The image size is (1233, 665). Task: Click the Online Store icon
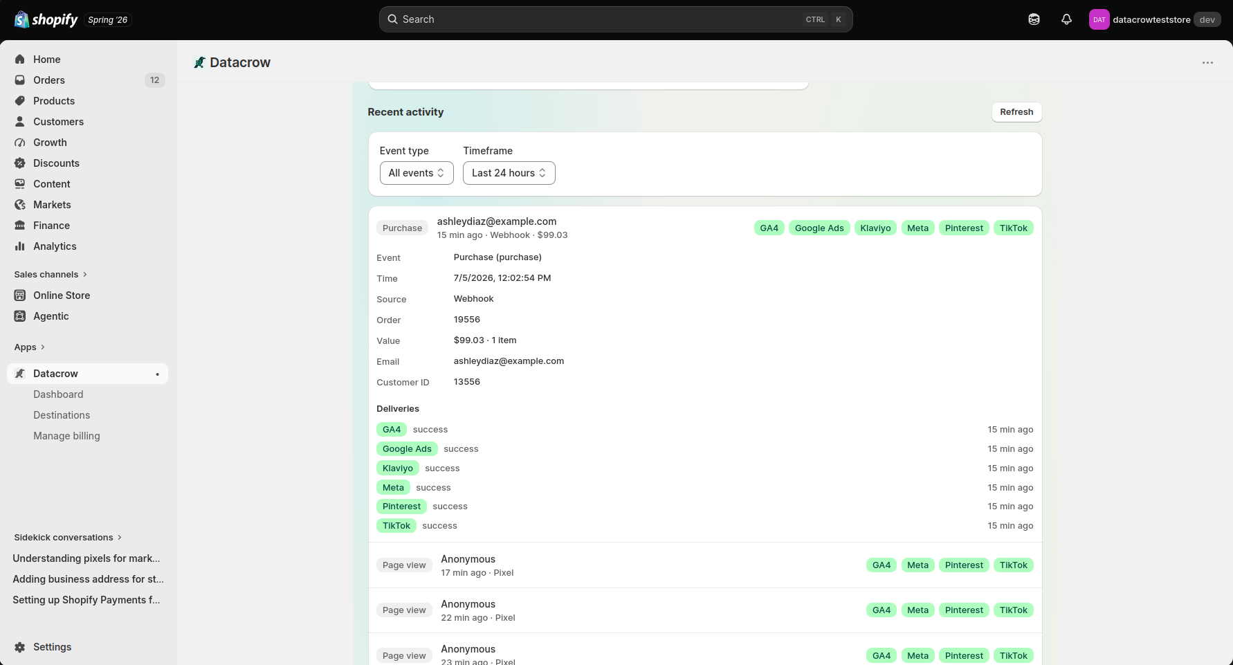click(x=20, y=295)
